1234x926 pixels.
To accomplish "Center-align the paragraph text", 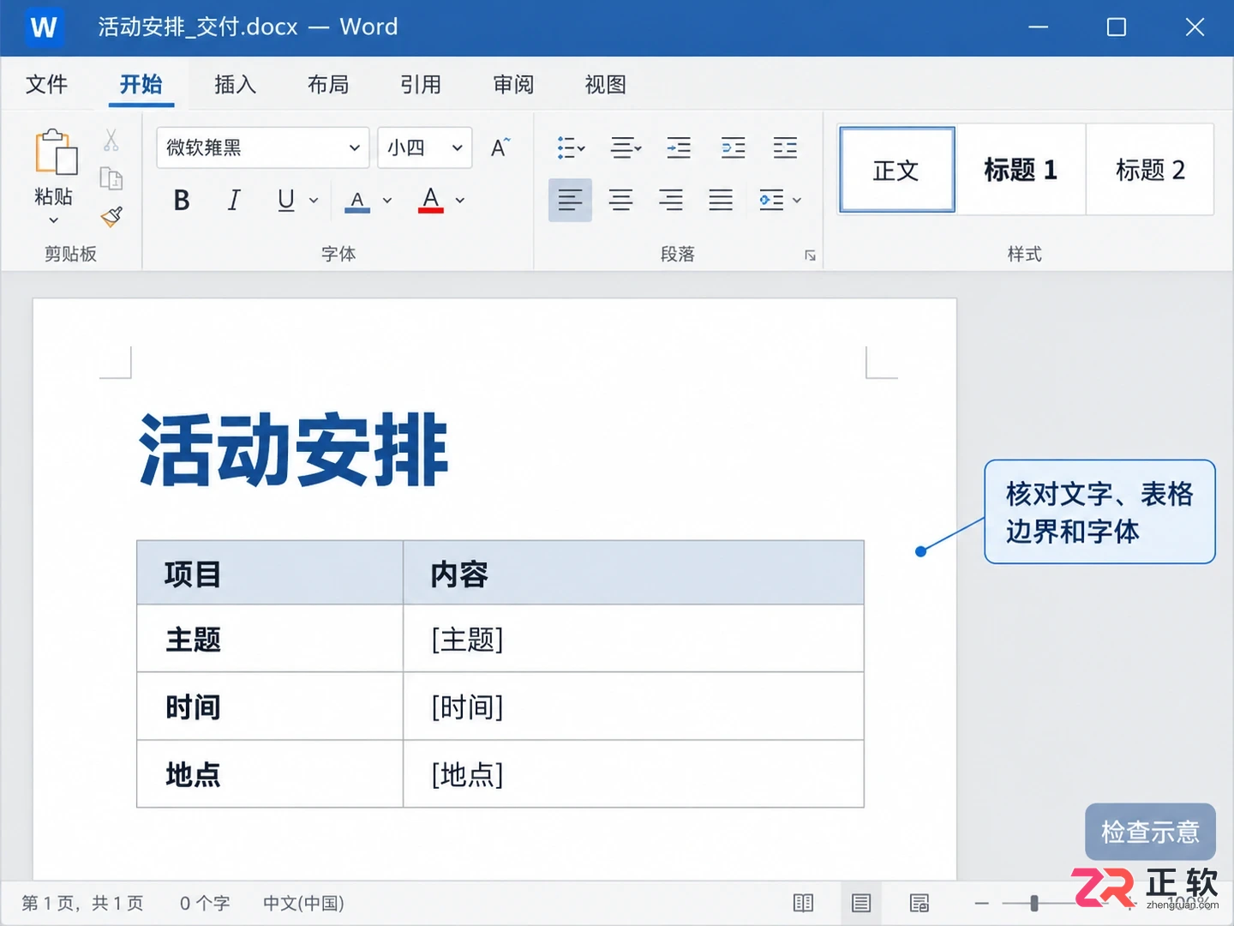I will tap(620, 200).
